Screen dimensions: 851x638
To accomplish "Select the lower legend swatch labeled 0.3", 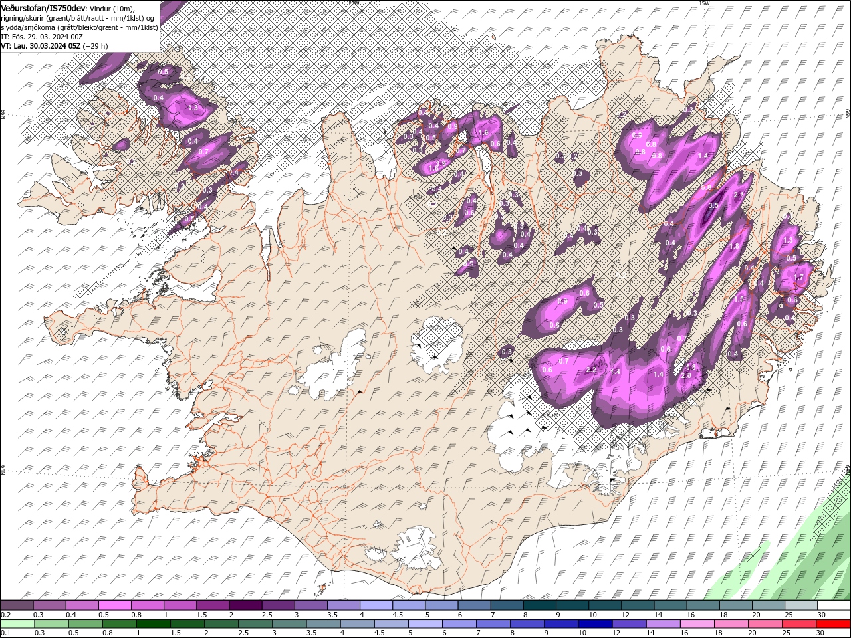I will pyautogui.click(x=51, y=624).
